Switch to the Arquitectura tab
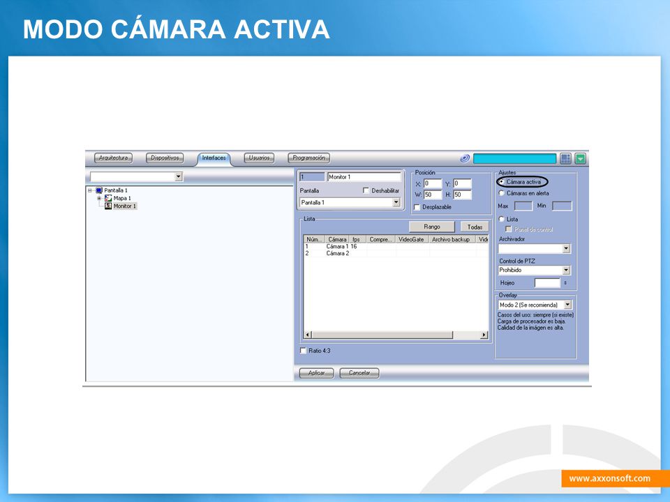This screenshot has height=502, width=670. click(113, 158)
